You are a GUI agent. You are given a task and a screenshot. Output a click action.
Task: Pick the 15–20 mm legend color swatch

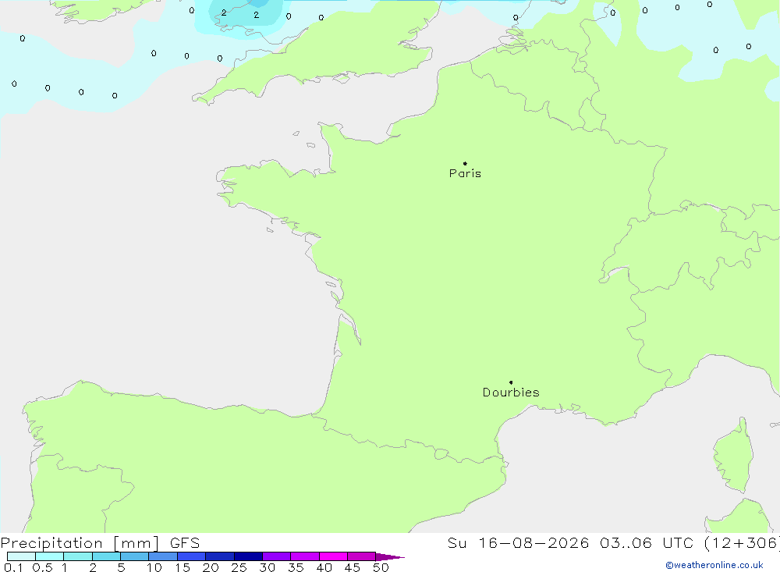point(192,556)
